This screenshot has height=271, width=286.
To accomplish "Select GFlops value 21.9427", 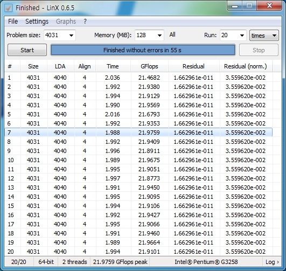I will pyautogui.click(x=149, y=215).
